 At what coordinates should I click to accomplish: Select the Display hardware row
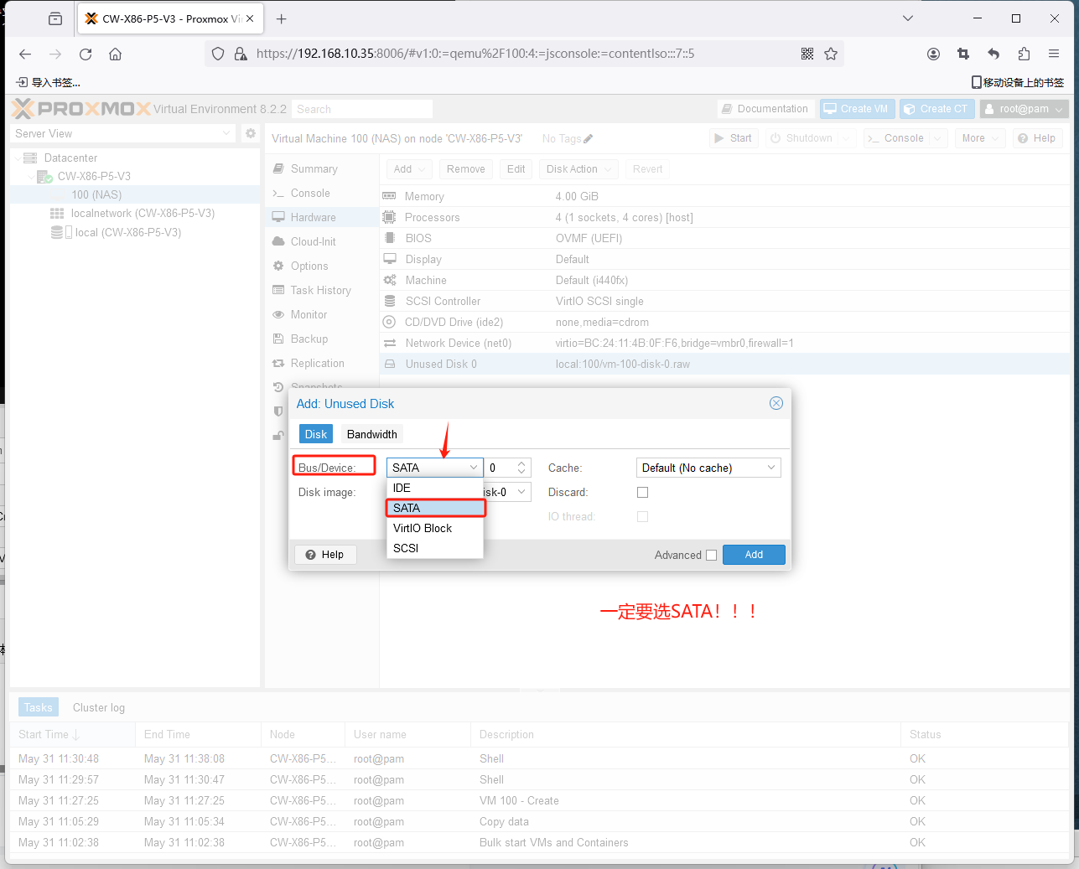coord(725,259)
